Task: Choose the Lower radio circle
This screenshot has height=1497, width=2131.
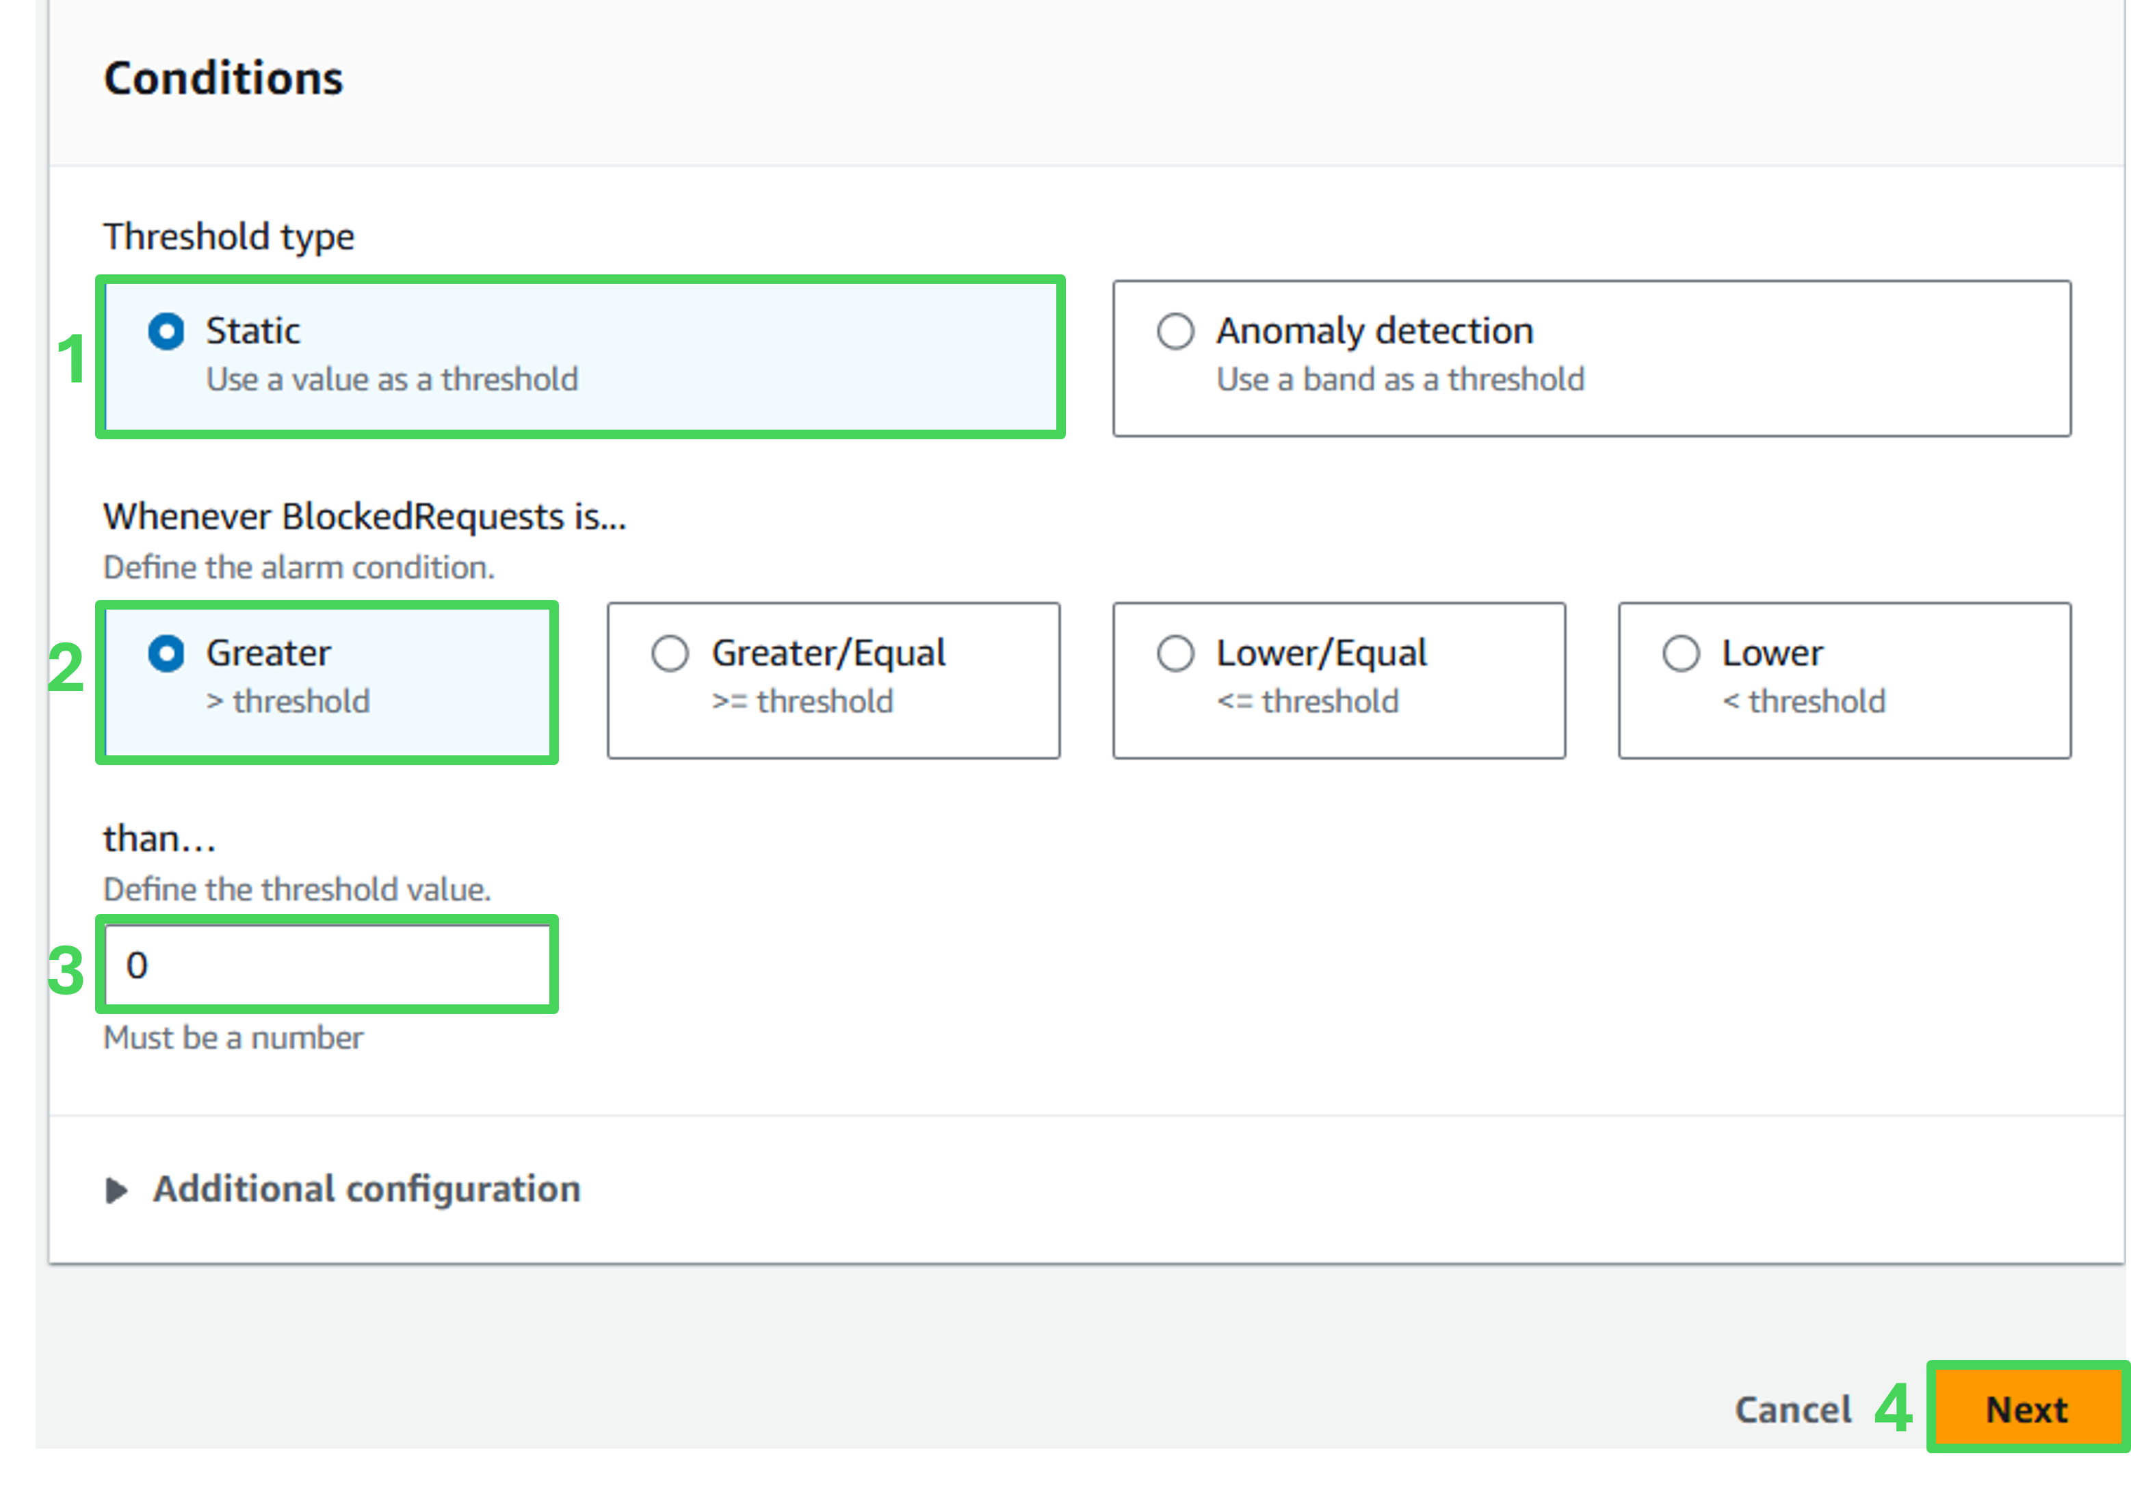Action: 1680,653
